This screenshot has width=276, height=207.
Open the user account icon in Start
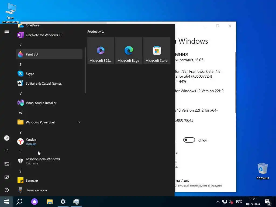[x=7, y=138]
